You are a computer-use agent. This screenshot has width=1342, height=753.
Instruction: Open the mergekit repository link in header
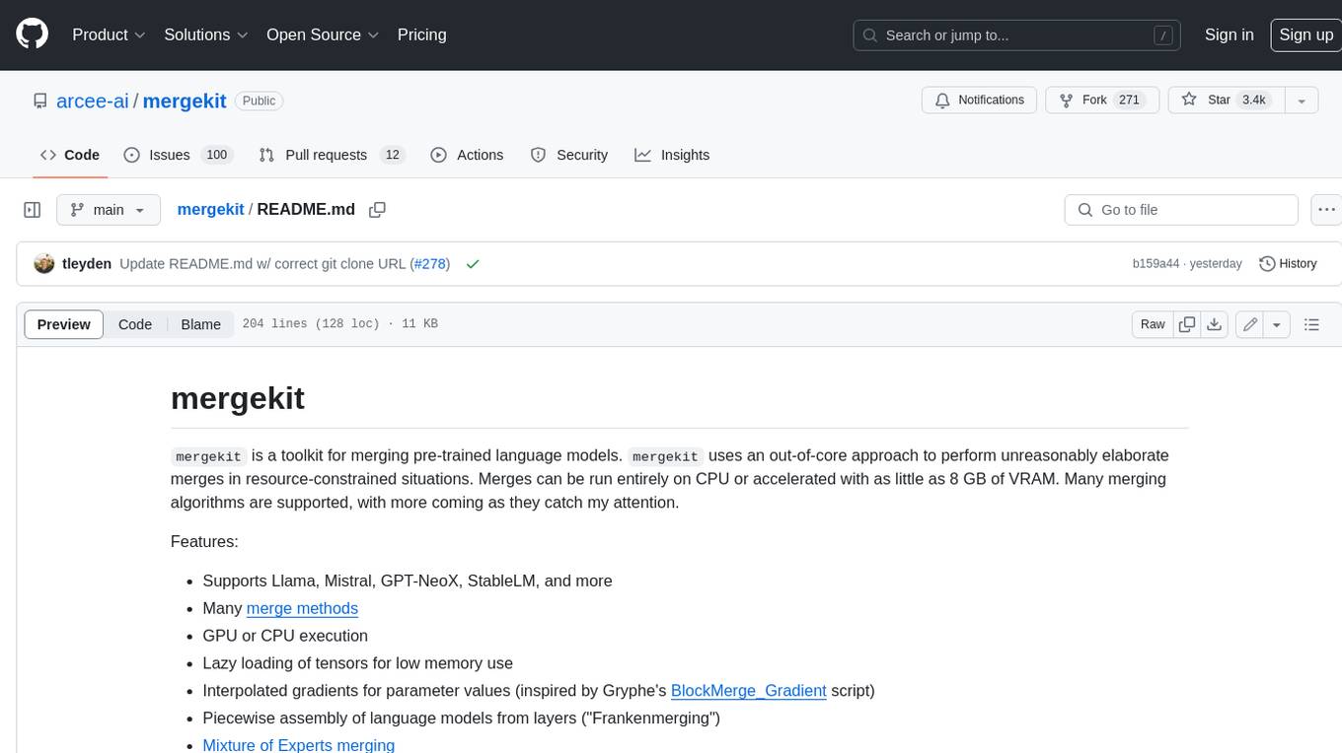tap(185, 101)
